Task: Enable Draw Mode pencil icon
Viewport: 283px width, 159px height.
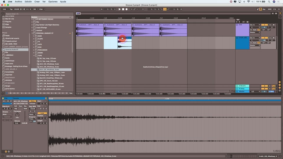Action: [258, 9]
